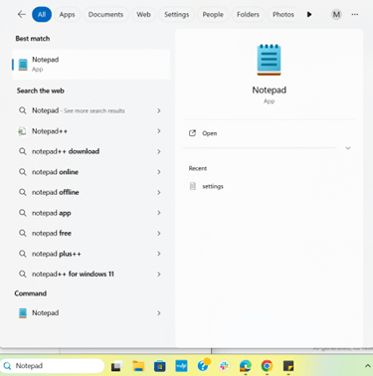Switch to the Folders filter tab

[x=248, y=14]
